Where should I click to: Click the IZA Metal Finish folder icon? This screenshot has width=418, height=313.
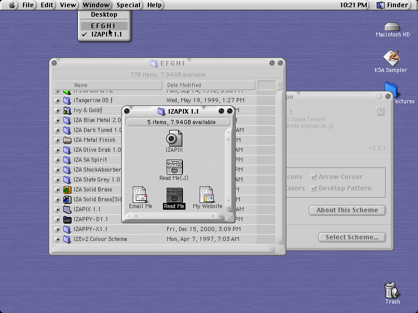coord(67,140)
